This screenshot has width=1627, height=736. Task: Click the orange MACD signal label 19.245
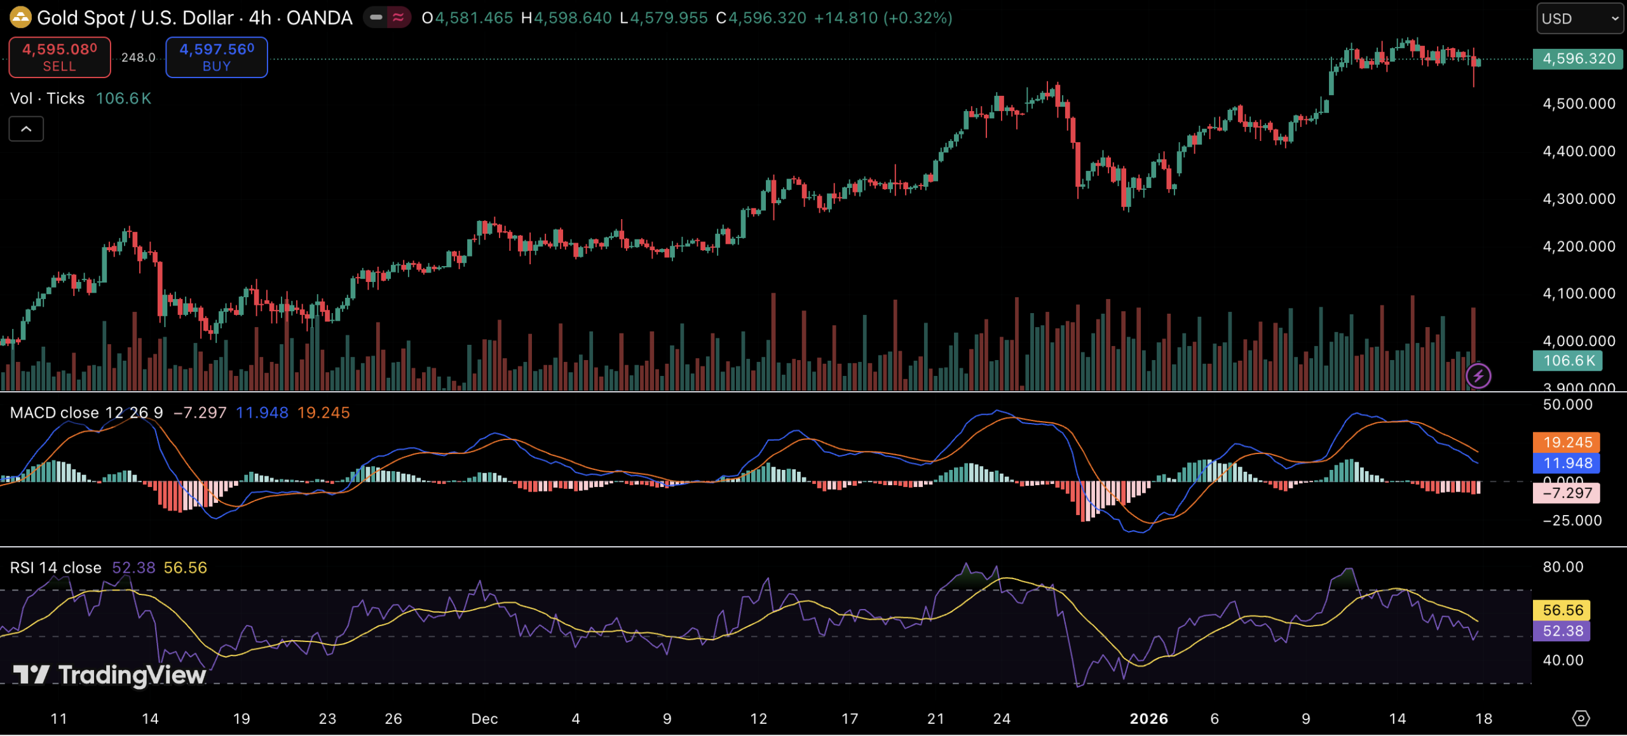pos(1567,443)
